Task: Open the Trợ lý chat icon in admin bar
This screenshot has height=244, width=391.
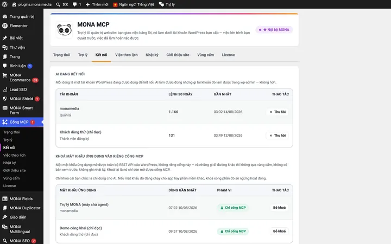Action: click(161, 4)
